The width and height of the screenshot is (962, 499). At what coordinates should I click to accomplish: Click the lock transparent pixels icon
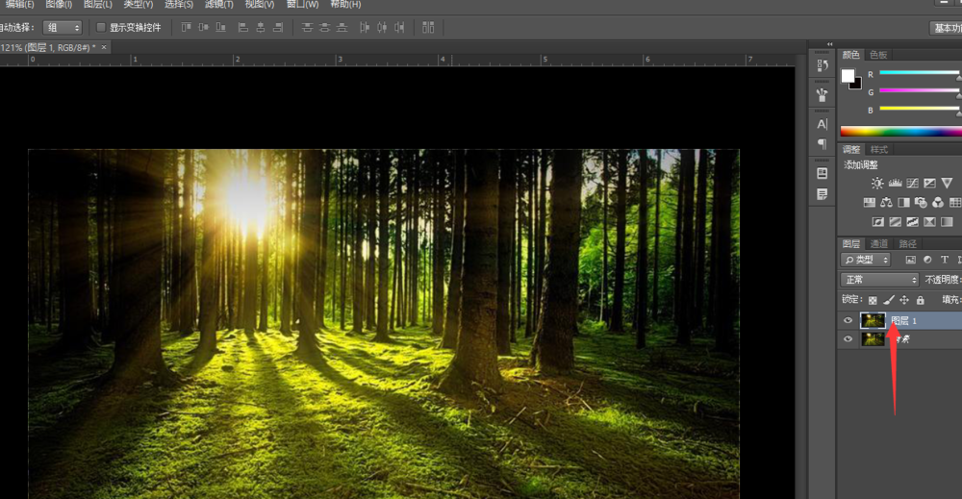pos(873,300)
